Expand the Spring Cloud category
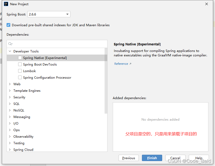This screenshot has width=215, height=166. click(10, 149)
